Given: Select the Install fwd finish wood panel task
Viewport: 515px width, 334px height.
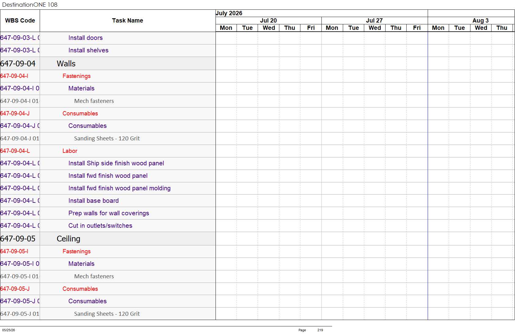Looking at the screenshot, I should tap(108, 176).
